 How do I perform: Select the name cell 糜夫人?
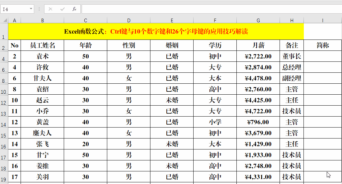[42, 133]
